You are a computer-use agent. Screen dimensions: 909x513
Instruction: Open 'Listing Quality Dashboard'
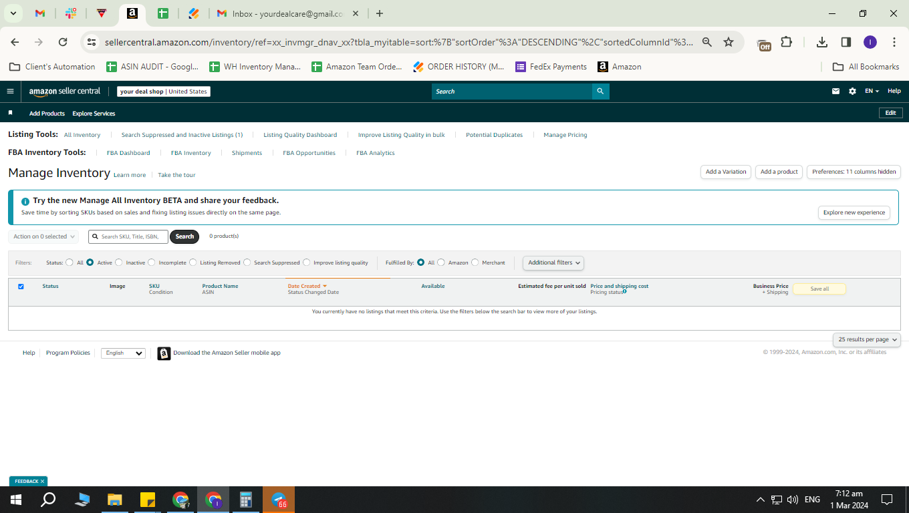tap(300, 135)
